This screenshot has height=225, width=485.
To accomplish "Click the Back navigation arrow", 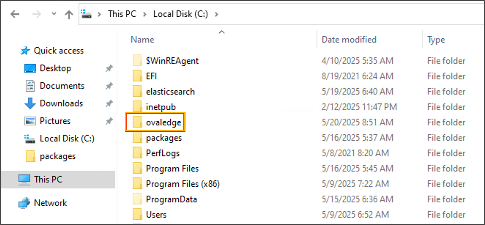I will tap(15, 14).
